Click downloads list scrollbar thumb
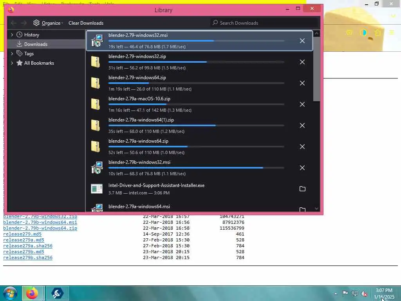This screenshot has width=401, height=301. coord(316,69)
